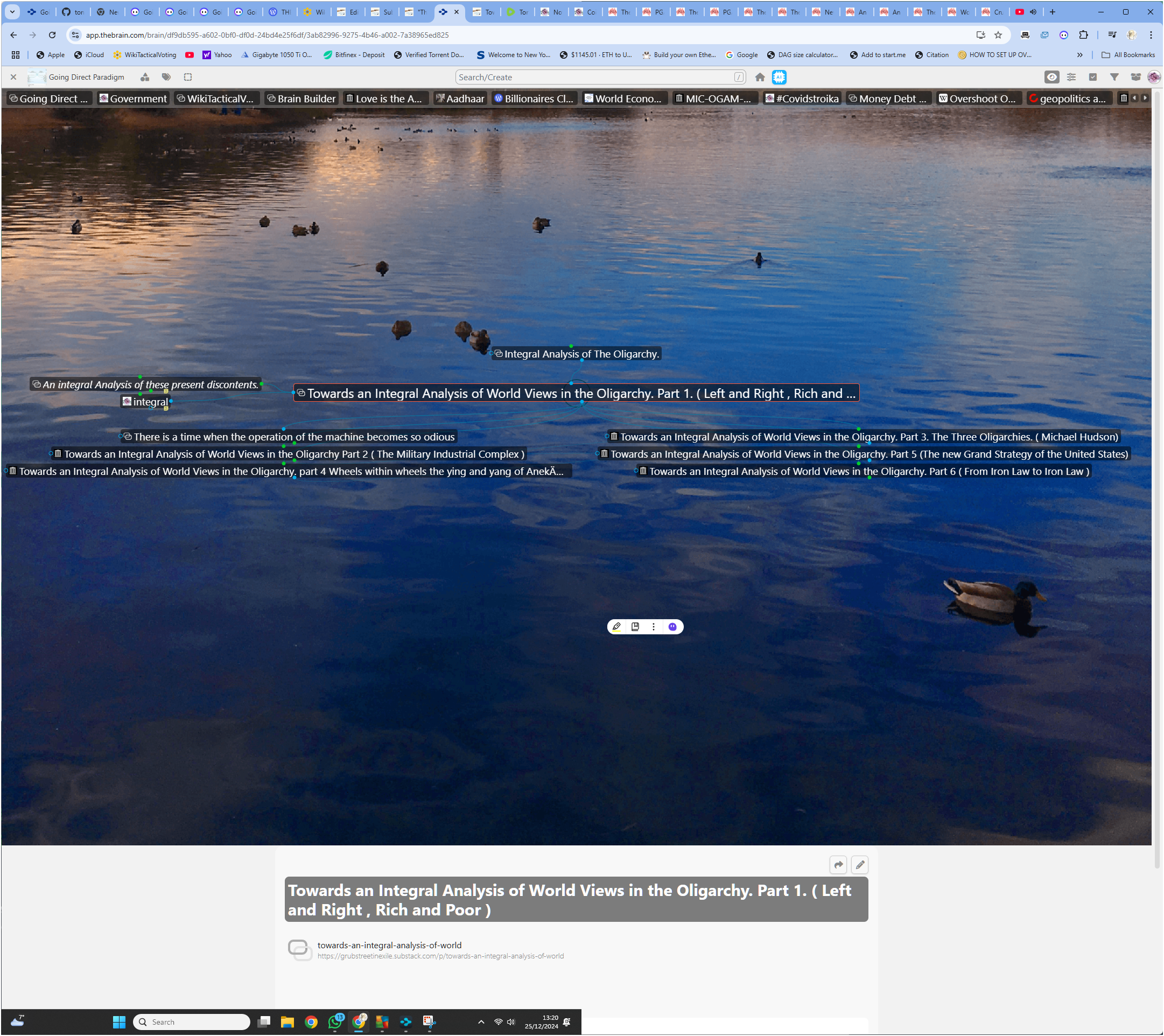Open the blue AI assistant icon
The width and height of the screenshot is (1164, 1036).
tap(779, 77)
